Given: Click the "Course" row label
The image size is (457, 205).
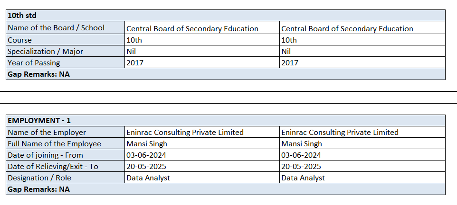Looking at the screenshot, I should pyautogui.click(x=20, y=40).
